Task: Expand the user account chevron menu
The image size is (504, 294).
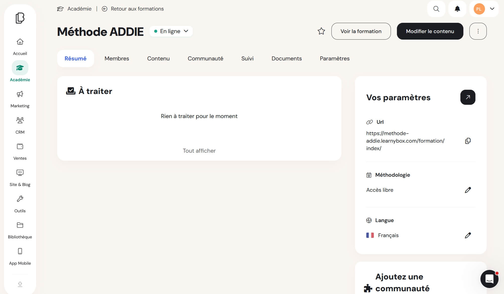Action: click(x=492, y=9)
